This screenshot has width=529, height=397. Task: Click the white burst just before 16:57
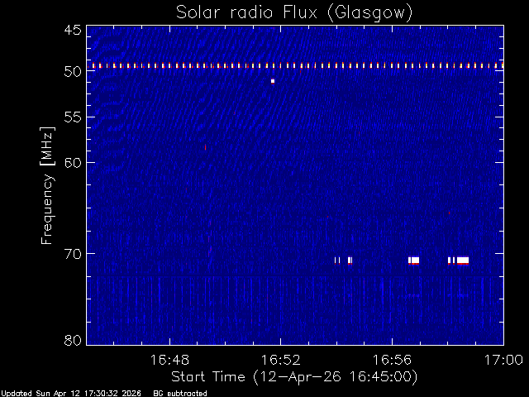click(x=413, y=261)
